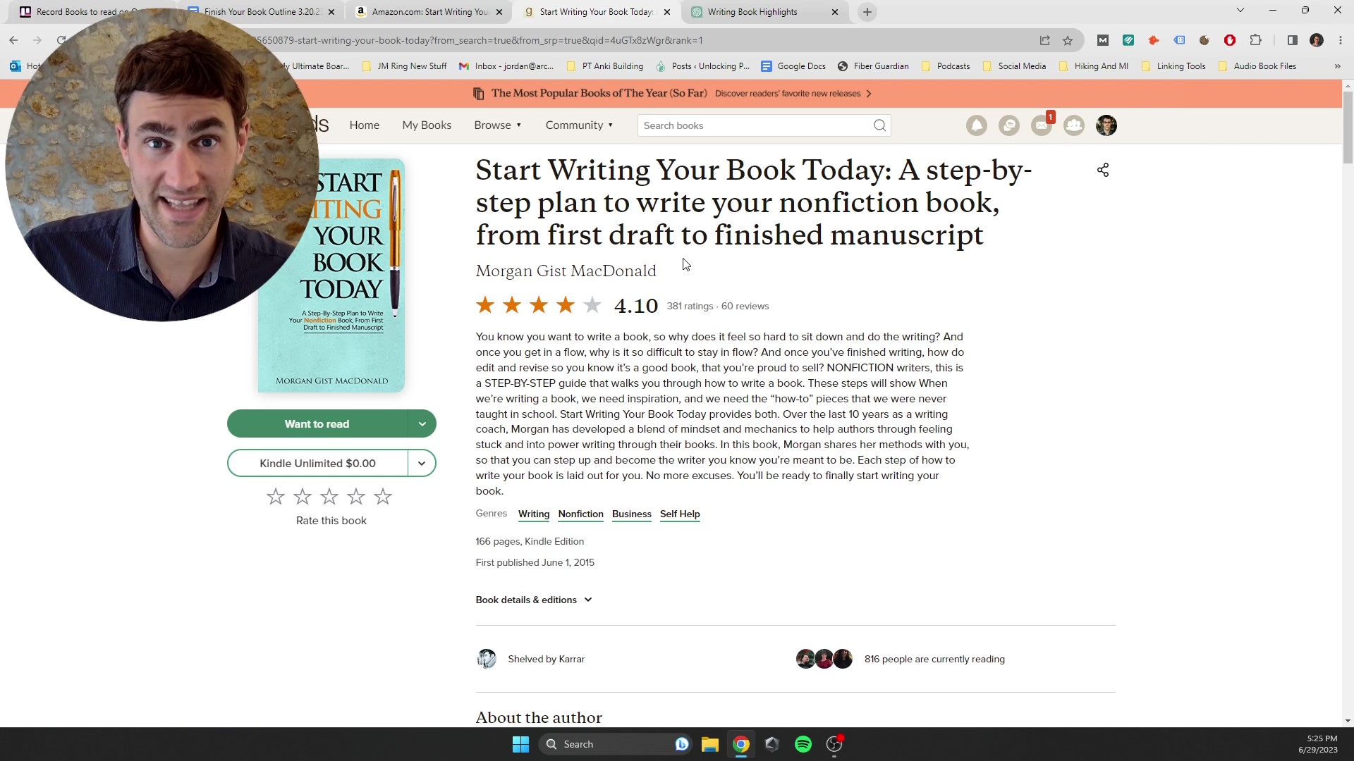Go to Goodreads Home
The height and width of the screenshot is (761, 1354).
364,125
